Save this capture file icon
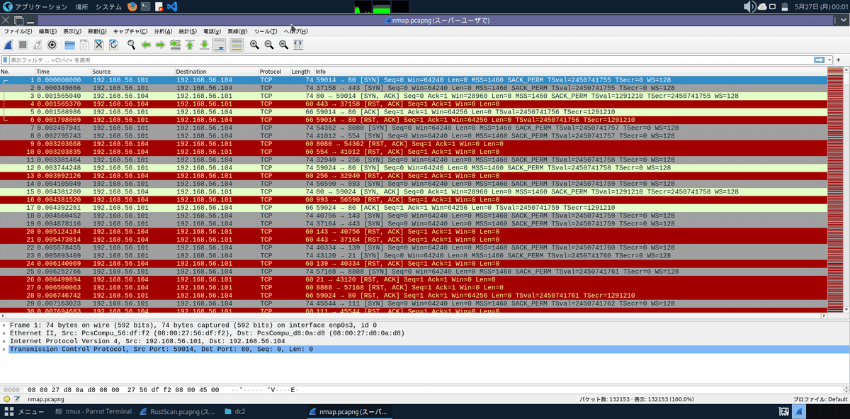 [84, 45]
